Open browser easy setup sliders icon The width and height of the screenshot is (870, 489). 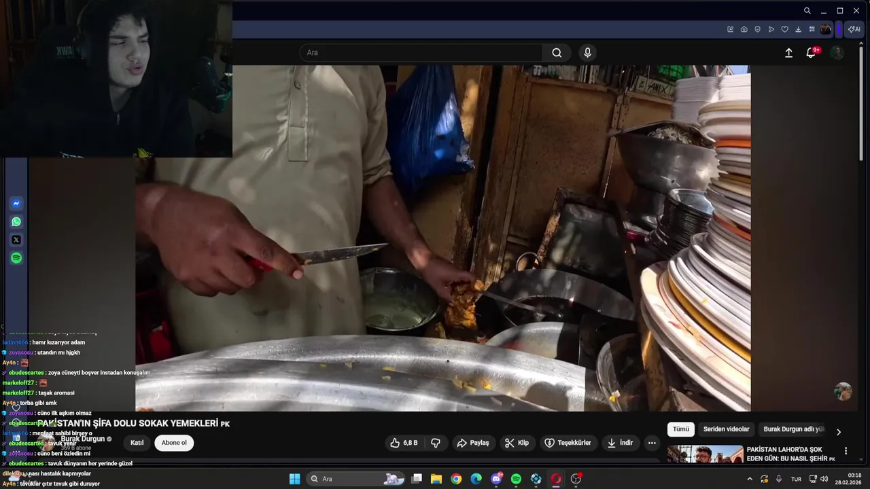pyautogui.click(x=812, y=29)
